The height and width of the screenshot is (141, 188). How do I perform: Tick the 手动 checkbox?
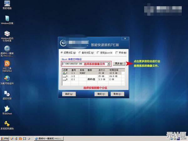[x=116, y=53]
